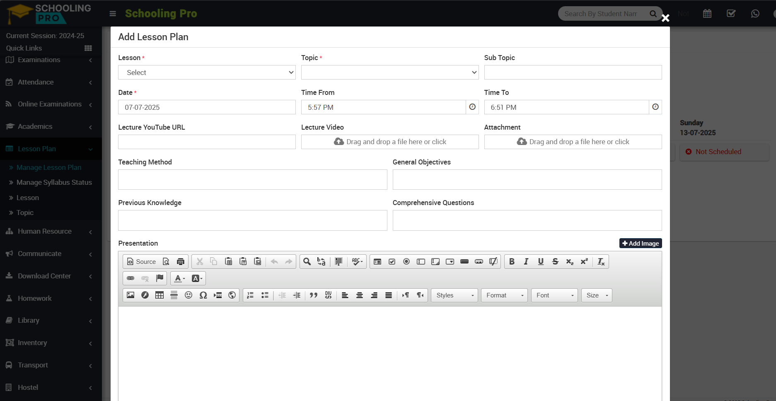Insert a selection field form element
This screenshot has height=401, width=776.
[x=450, y=261]
